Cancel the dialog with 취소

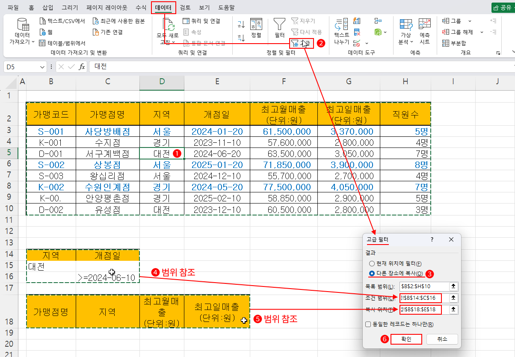click(442, 339)
